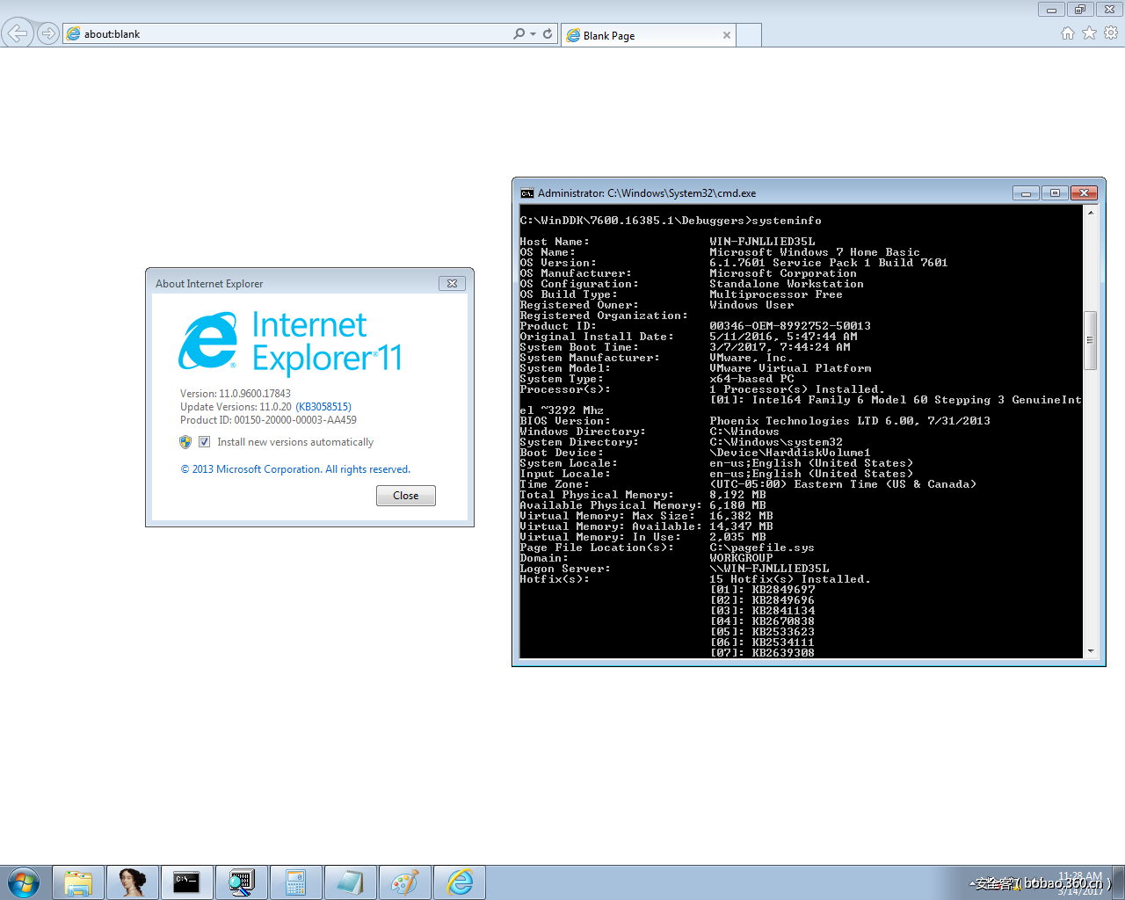Toggle Install new versions automatically checkbox

[x=204, y=442]
